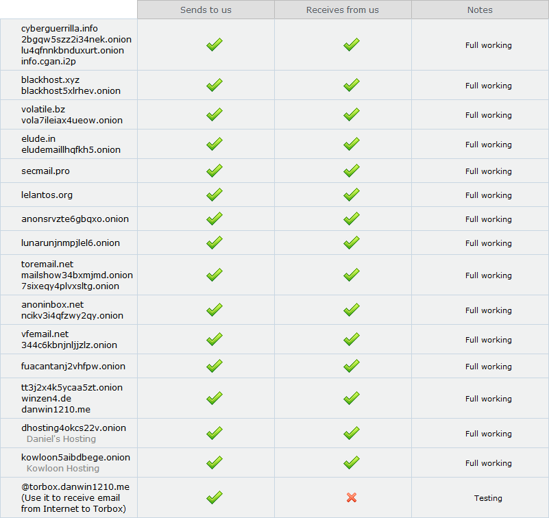Click the lunarunjnmpjlel6.onion address
Viewport: 549px width, 518px height.
pyautogui.click(x=71, y=243)
